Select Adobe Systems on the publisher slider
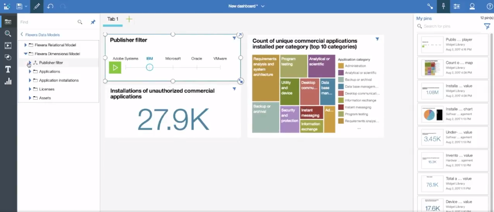Screen dimensions: 494x212 [125, 59]
